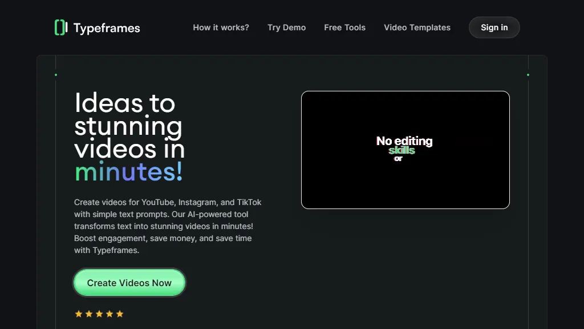Browse Video Templates from the nav bar
This screenshot has width=584, height=329.
pyautogui.click(x=417, y=27)
